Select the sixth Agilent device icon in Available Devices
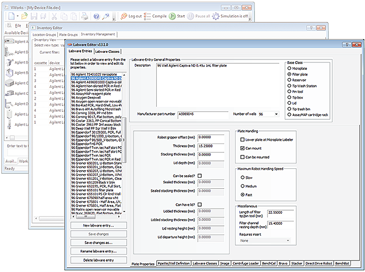 click(x=9, y=93)
